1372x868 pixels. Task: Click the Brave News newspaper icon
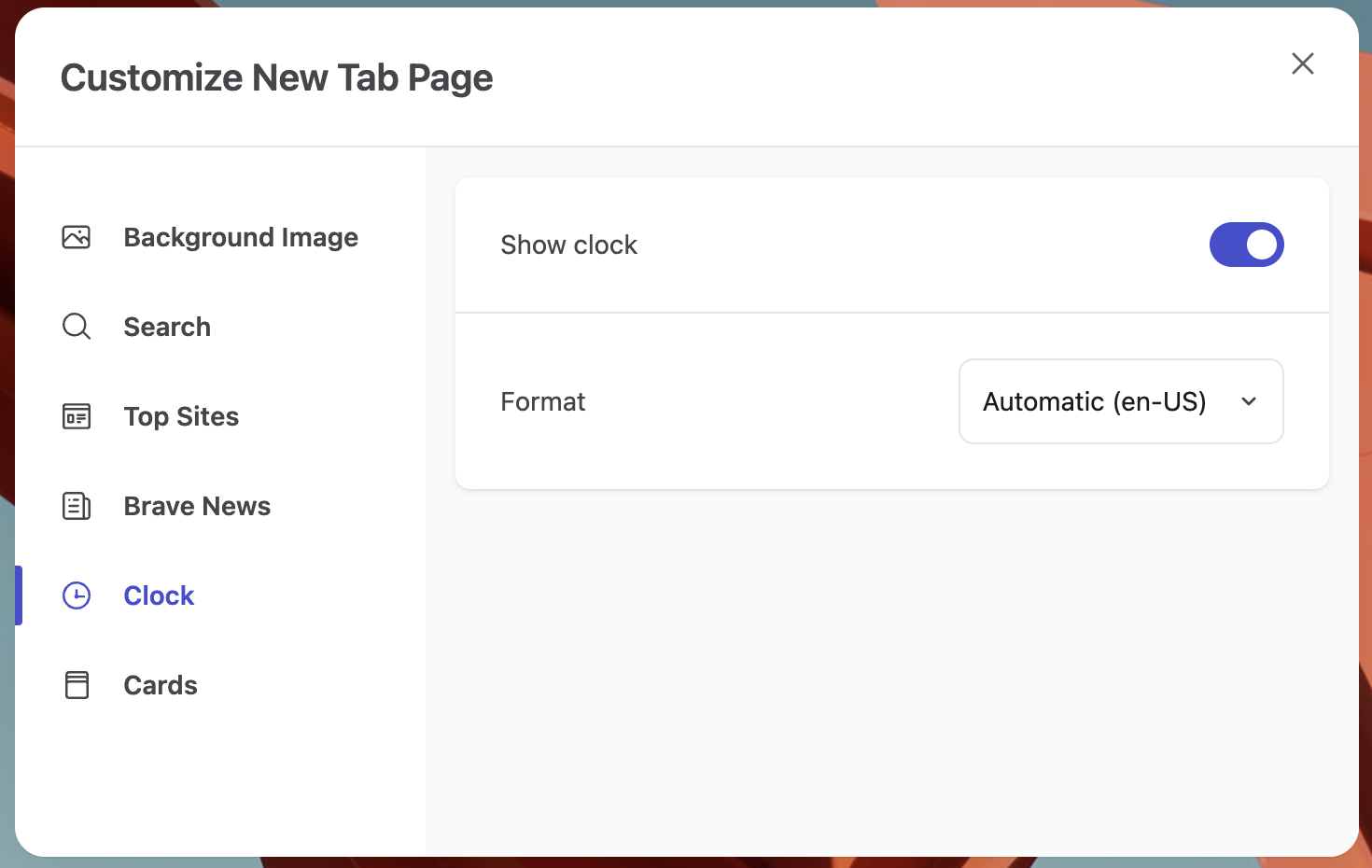[77, 506]
